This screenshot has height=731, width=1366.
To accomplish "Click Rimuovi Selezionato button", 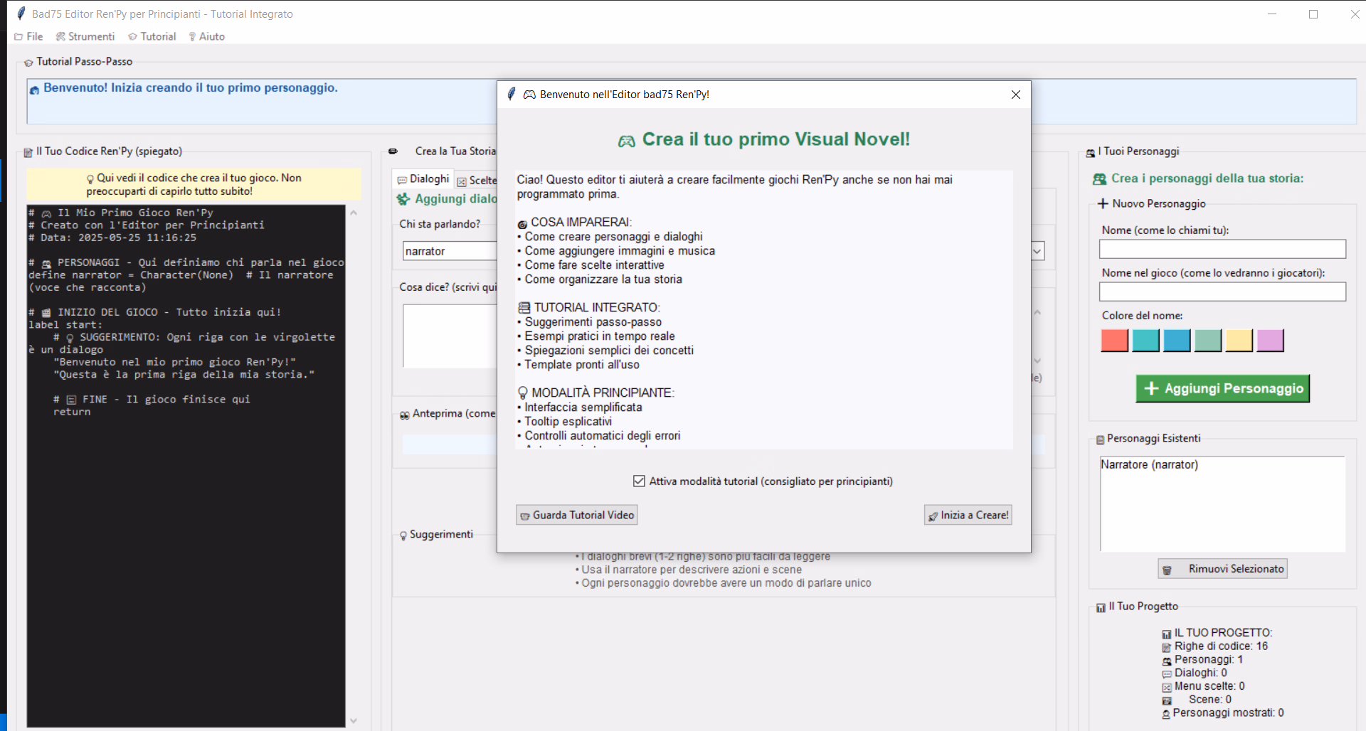I will (1222, 569).
